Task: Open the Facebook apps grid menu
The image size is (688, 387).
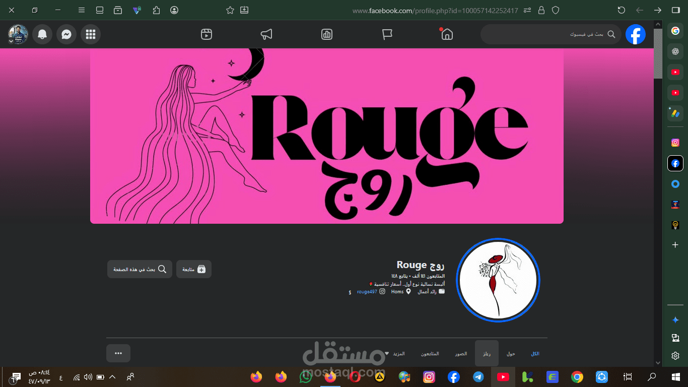Action: [91, 34]
